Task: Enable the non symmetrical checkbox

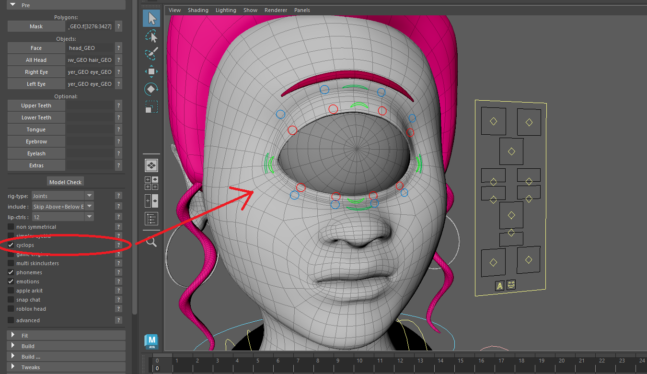Action: point(11,227)
